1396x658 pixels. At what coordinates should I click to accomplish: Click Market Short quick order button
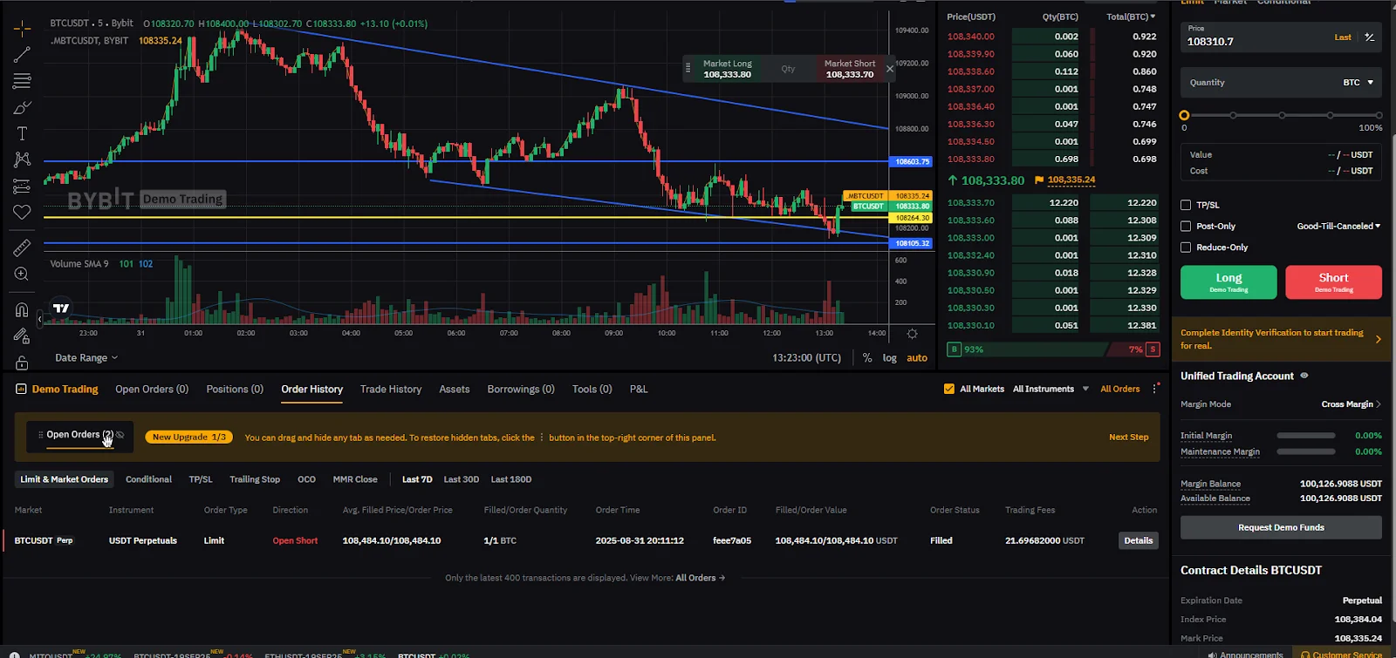point(850,69)
